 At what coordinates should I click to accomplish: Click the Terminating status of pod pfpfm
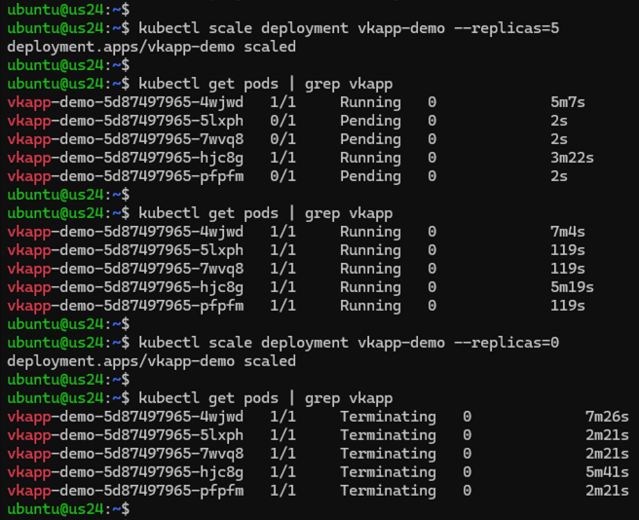388,491
